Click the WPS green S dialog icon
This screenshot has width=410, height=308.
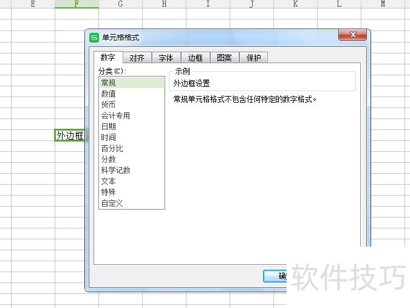click(x=94, y=38)
